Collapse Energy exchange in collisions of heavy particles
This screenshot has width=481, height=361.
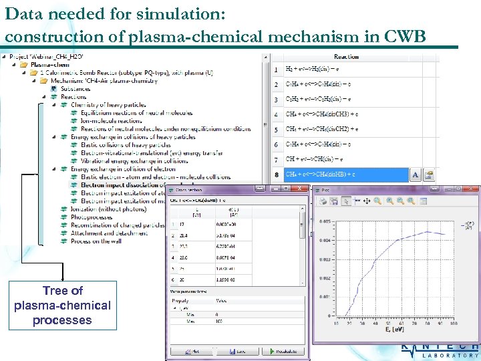click(x=54, y=136)
